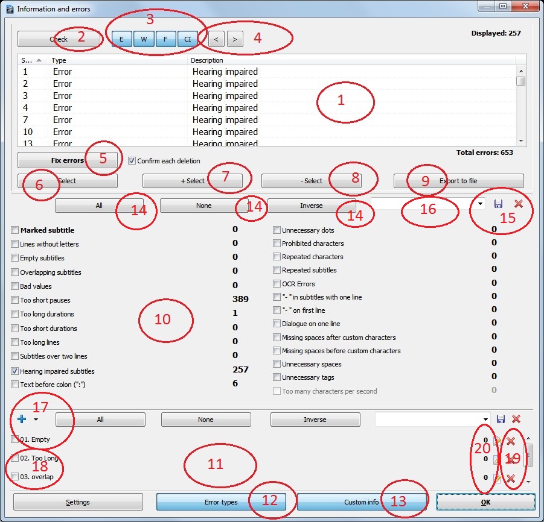Add custom info with blue plus icon
This screenshot has height=522, width=544.
(x=22, y=419)
